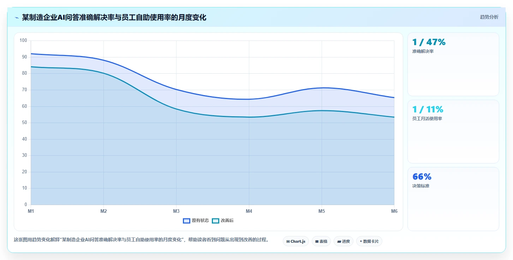Image resolution: width=513 pixels, height=260 pixels.
Task: Select the 66% card value
Action: coord(422,177)
